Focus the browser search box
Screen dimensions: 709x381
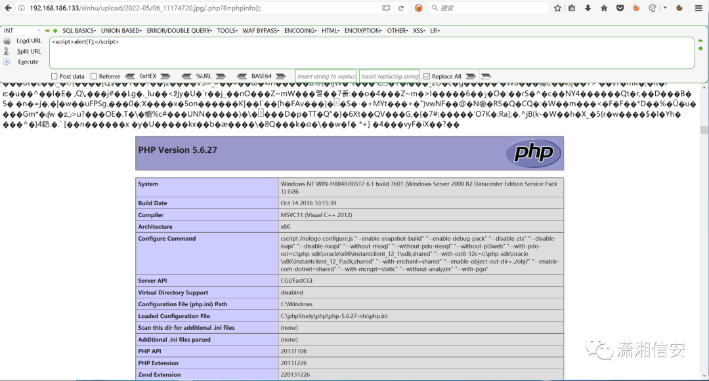pyautogui.click(x=487, y=8)
